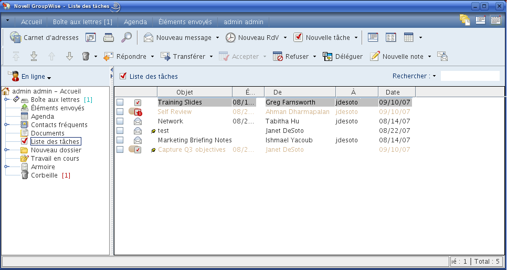Create a Nouveau RdV appointment
Viewport: 507px width, 270px height.
point(252,37)
